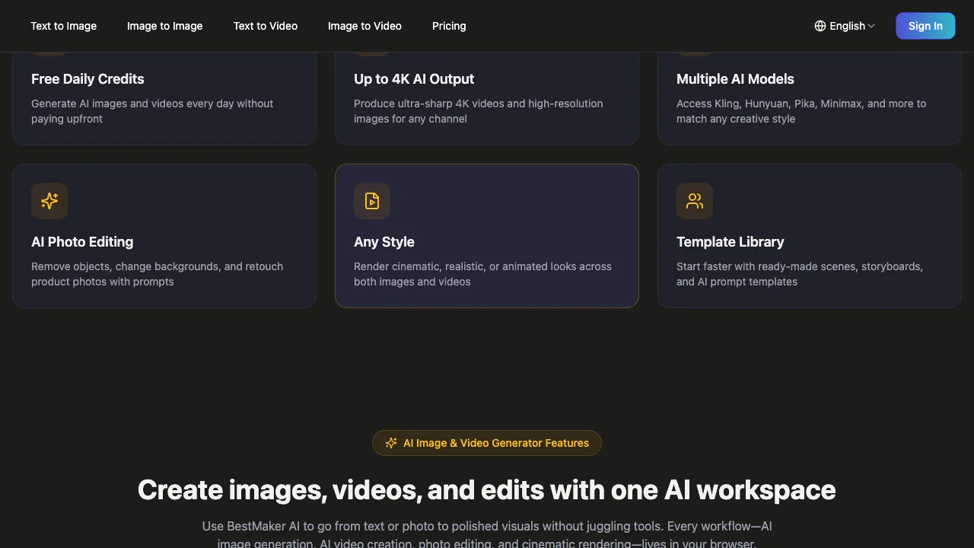
Task: Click the AI Image & Video Generator Features badge
Action: pyautogui.click(x=487, y=442)
